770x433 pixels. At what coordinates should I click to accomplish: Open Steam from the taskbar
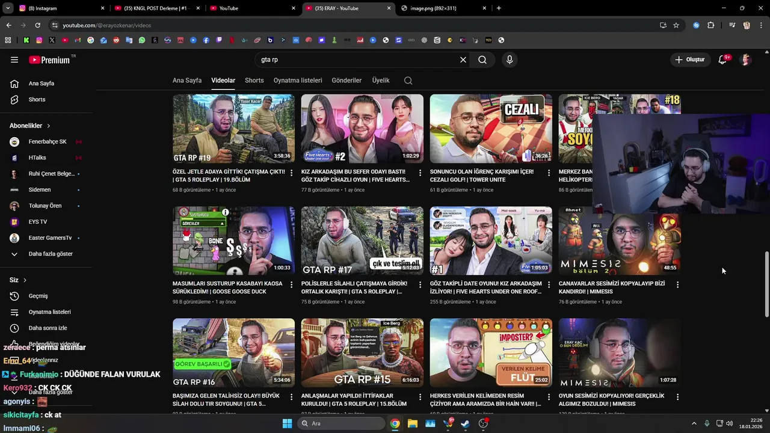(466, 423)
